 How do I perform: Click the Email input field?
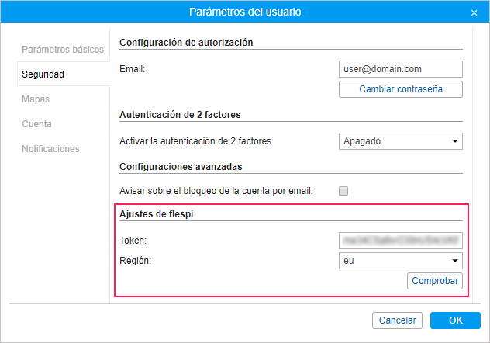tap(400, 69)
